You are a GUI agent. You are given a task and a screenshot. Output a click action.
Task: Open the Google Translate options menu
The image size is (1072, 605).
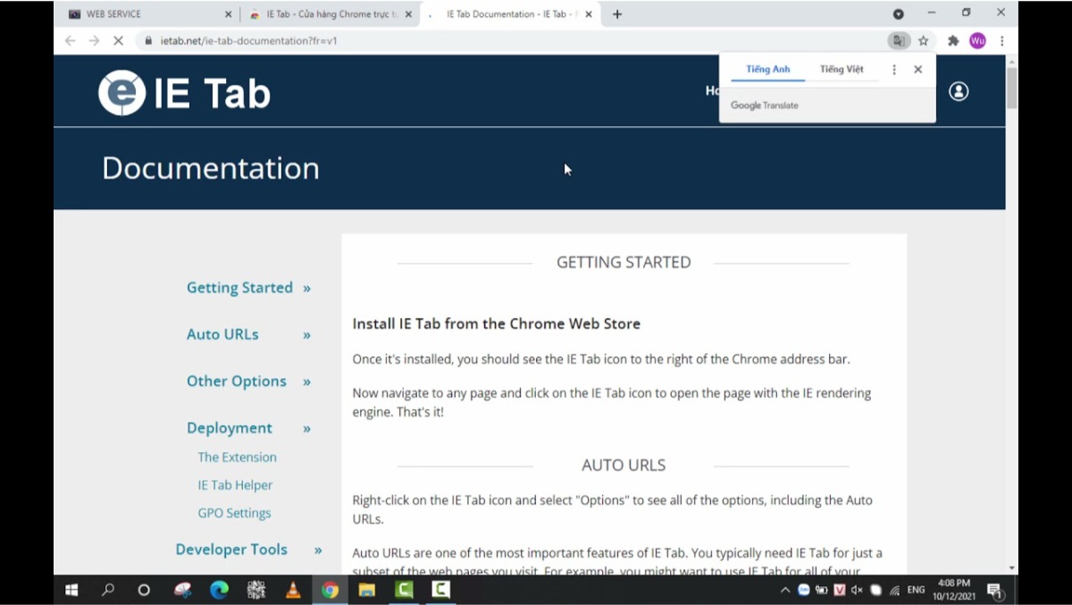pyautogui.click(x=894, y=69)
